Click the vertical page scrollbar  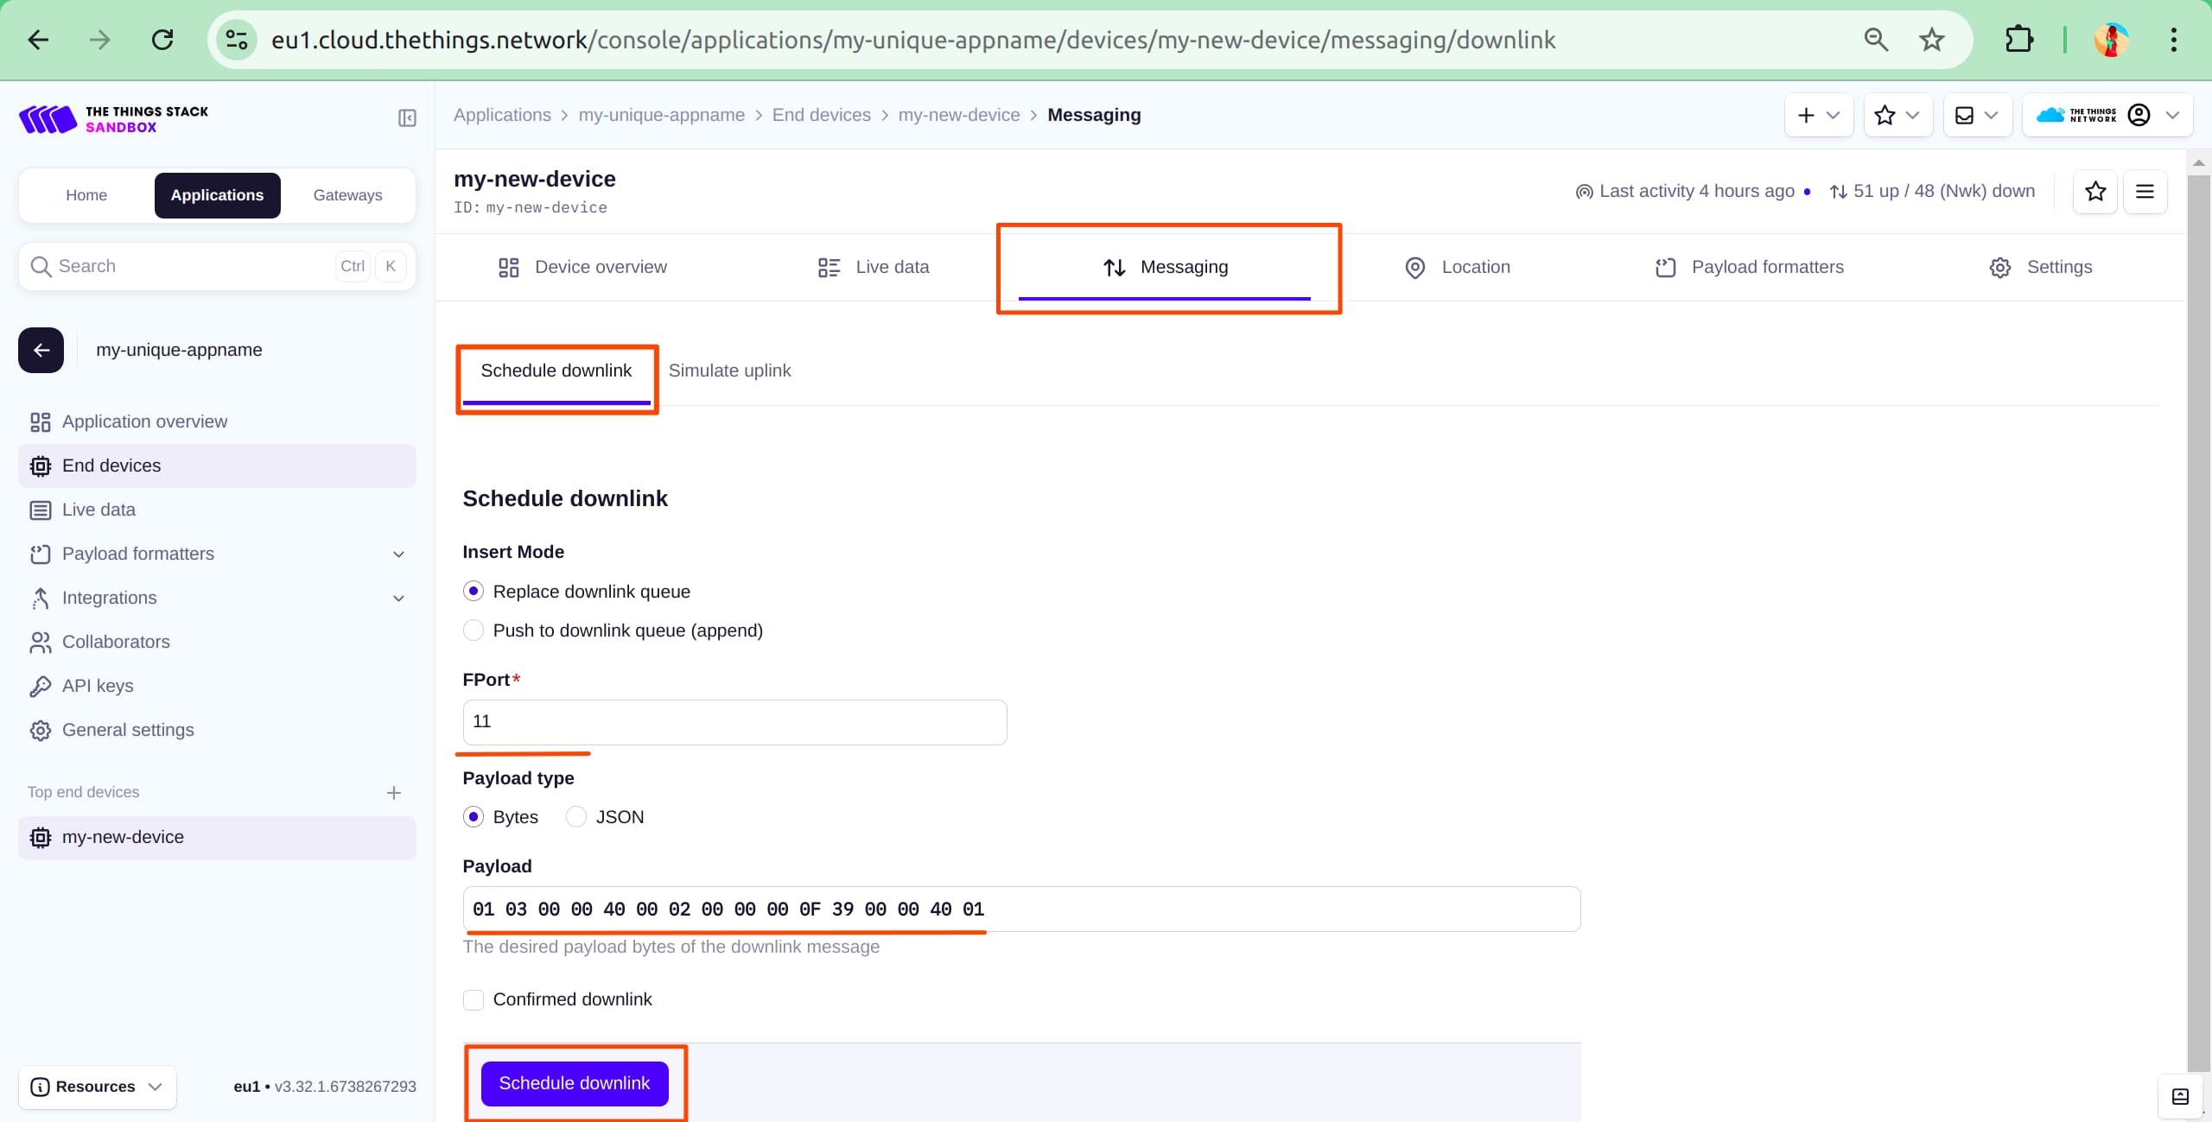point(2198,605)
